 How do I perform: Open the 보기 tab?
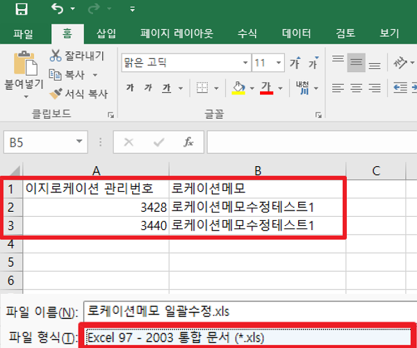pos(389,33)
